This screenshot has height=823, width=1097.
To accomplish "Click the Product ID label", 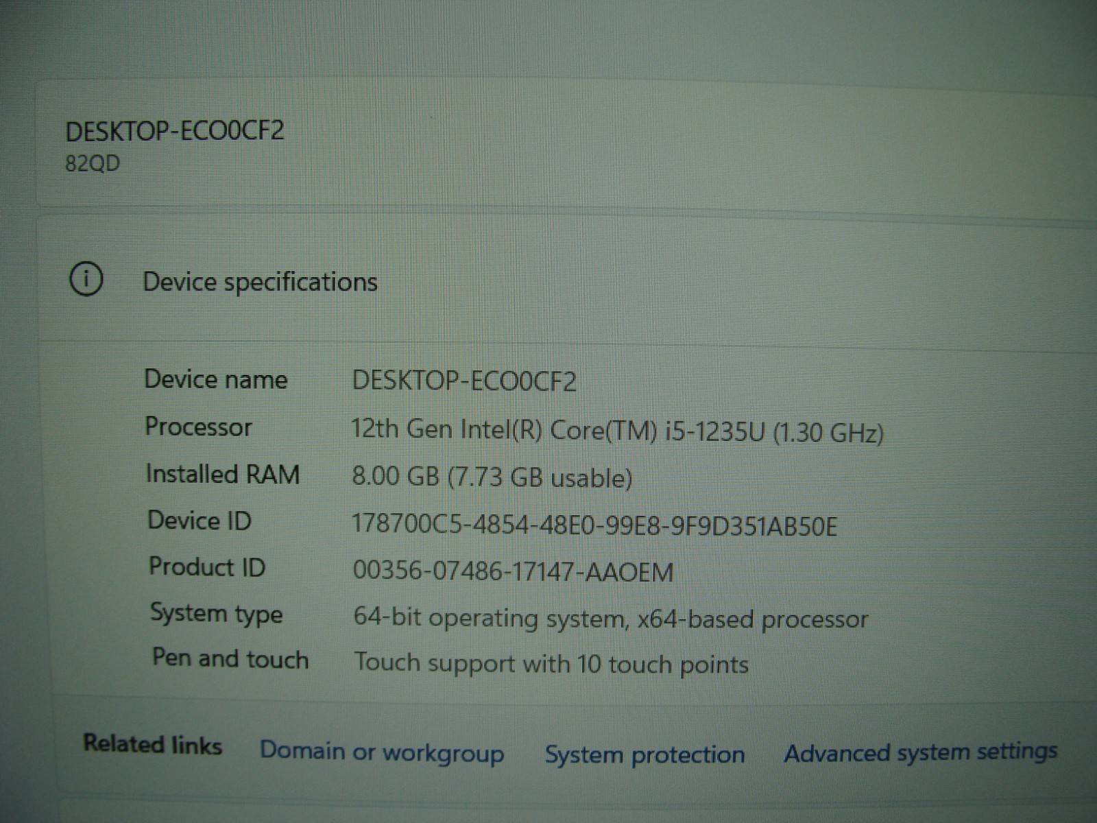I will pyautogui.click(x=207, y=567).
